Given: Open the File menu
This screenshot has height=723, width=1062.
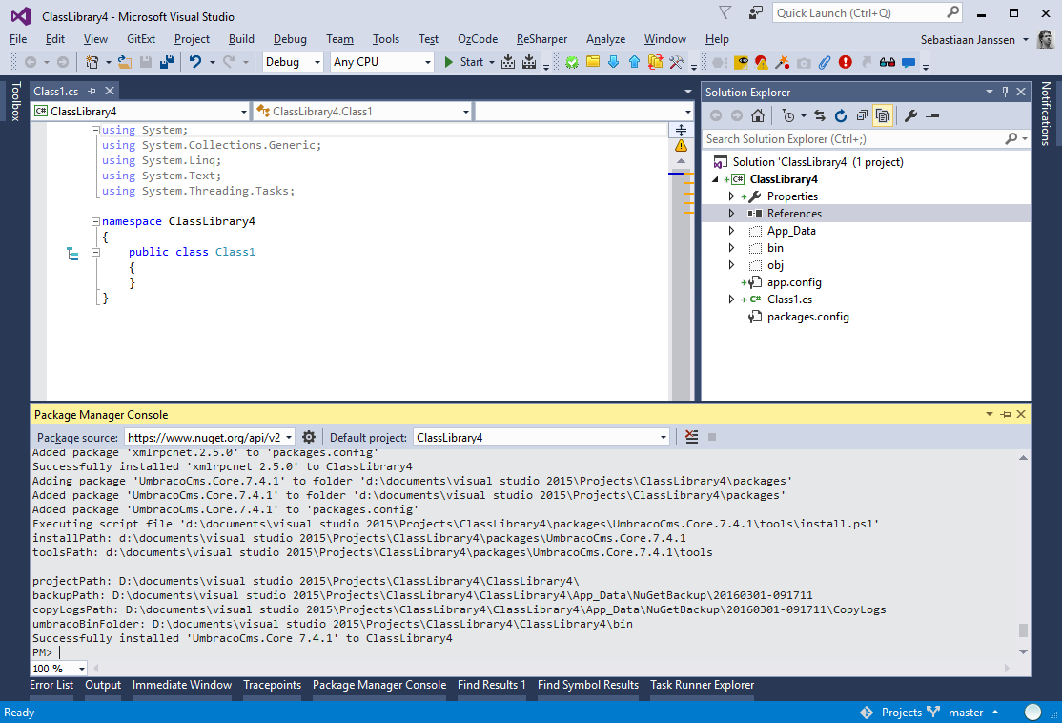Looking at the screenshot, I should point(18,39).
